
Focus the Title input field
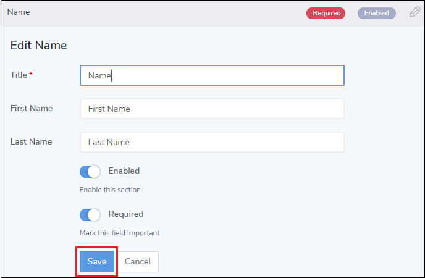[212, 75]
